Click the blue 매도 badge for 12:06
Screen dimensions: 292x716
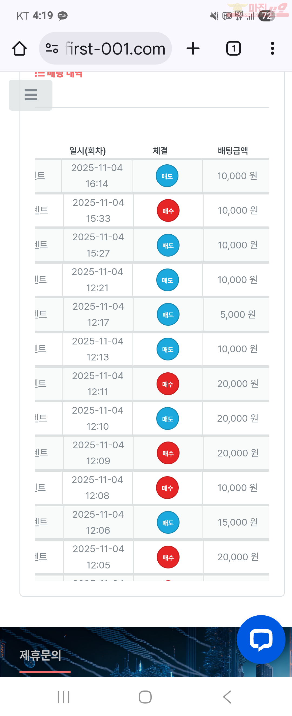[x=168, y=523]
